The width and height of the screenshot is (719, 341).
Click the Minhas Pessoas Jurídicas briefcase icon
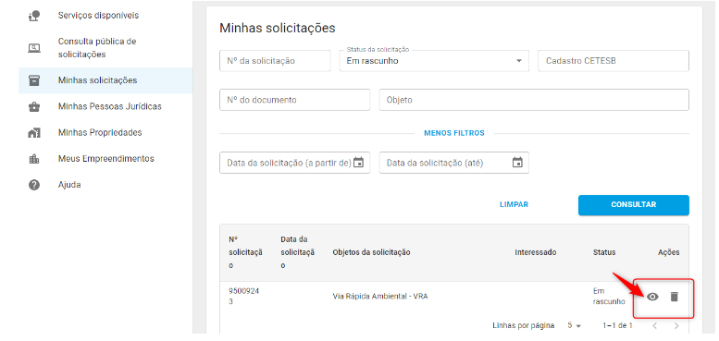(34, 106)
